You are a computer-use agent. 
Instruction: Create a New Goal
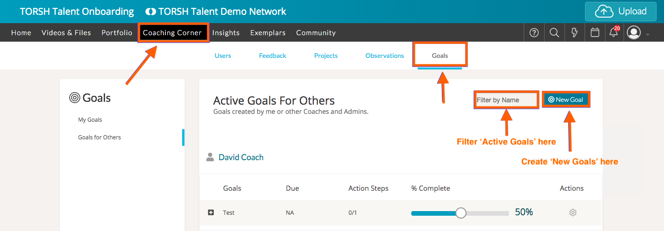tap(565, 100)
